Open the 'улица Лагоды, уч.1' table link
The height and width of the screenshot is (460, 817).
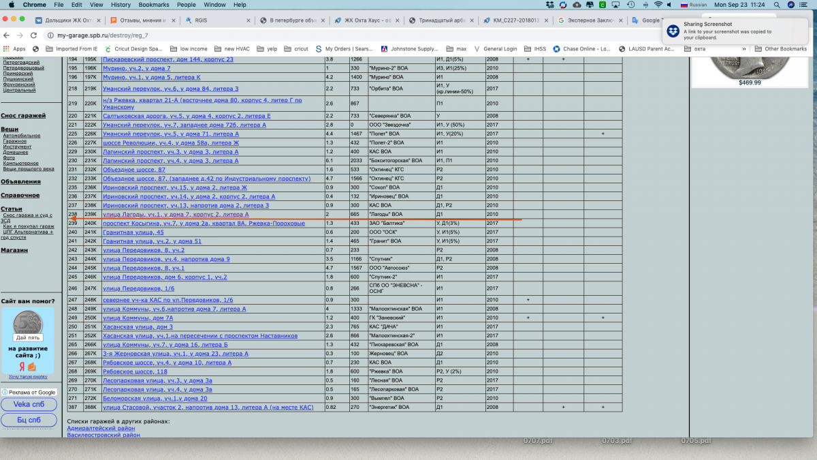tap(176, 215)
